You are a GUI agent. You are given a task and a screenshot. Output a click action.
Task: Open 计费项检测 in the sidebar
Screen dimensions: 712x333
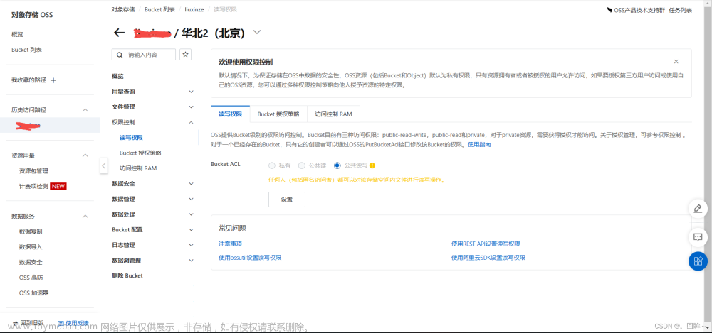coord(33,186)
